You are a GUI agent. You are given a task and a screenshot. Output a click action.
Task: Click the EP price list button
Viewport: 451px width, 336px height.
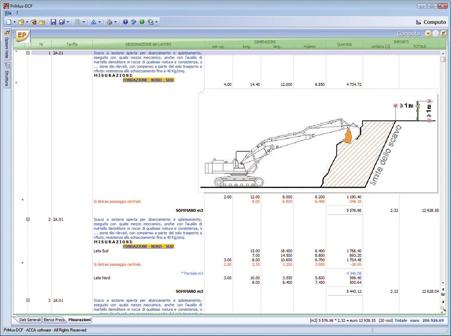click(x=22, y=36)
